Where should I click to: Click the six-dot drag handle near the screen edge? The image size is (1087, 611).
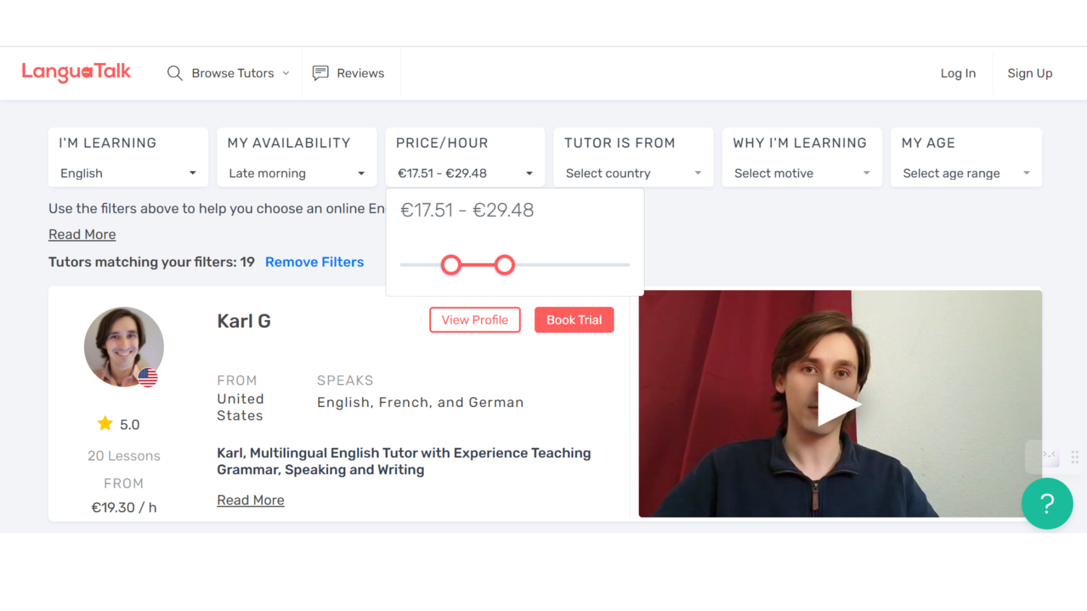pyautogui.click(x=1075, y=457)
